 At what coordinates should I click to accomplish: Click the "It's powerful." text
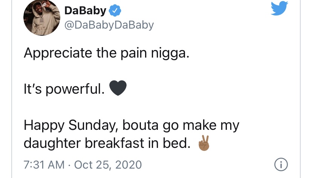point(64,89)
